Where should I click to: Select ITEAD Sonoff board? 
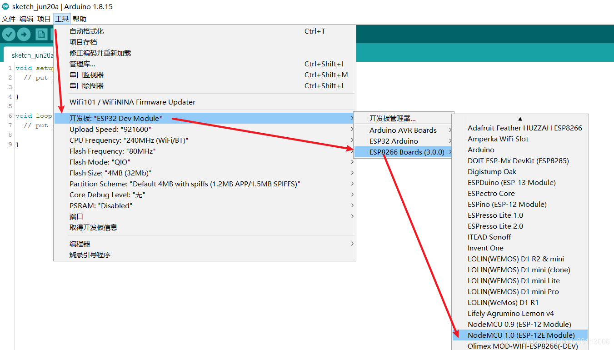coord(520,237)
